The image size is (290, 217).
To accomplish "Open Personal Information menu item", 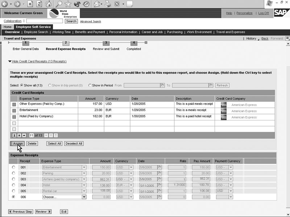I will point(123,32).
